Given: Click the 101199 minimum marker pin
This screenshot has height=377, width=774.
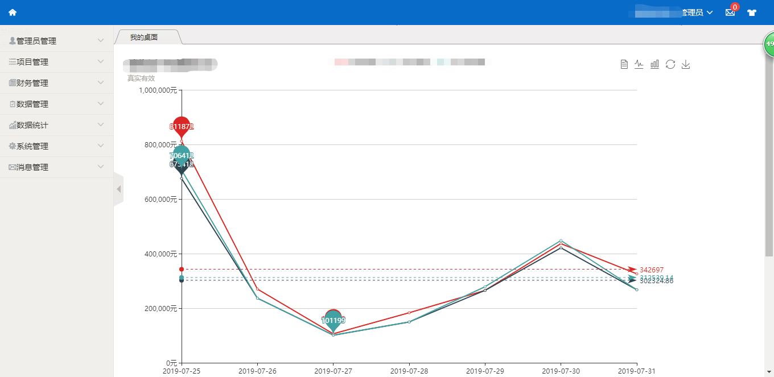Looking at the screenshot, I should (333, 320).
